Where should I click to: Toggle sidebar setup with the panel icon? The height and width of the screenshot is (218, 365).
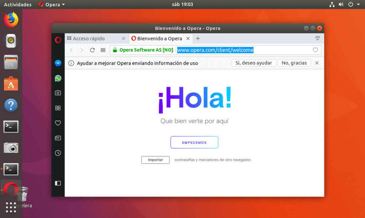(58, 183)
